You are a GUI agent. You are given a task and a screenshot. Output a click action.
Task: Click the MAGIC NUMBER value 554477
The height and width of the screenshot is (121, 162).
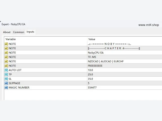tap(92, 87)
